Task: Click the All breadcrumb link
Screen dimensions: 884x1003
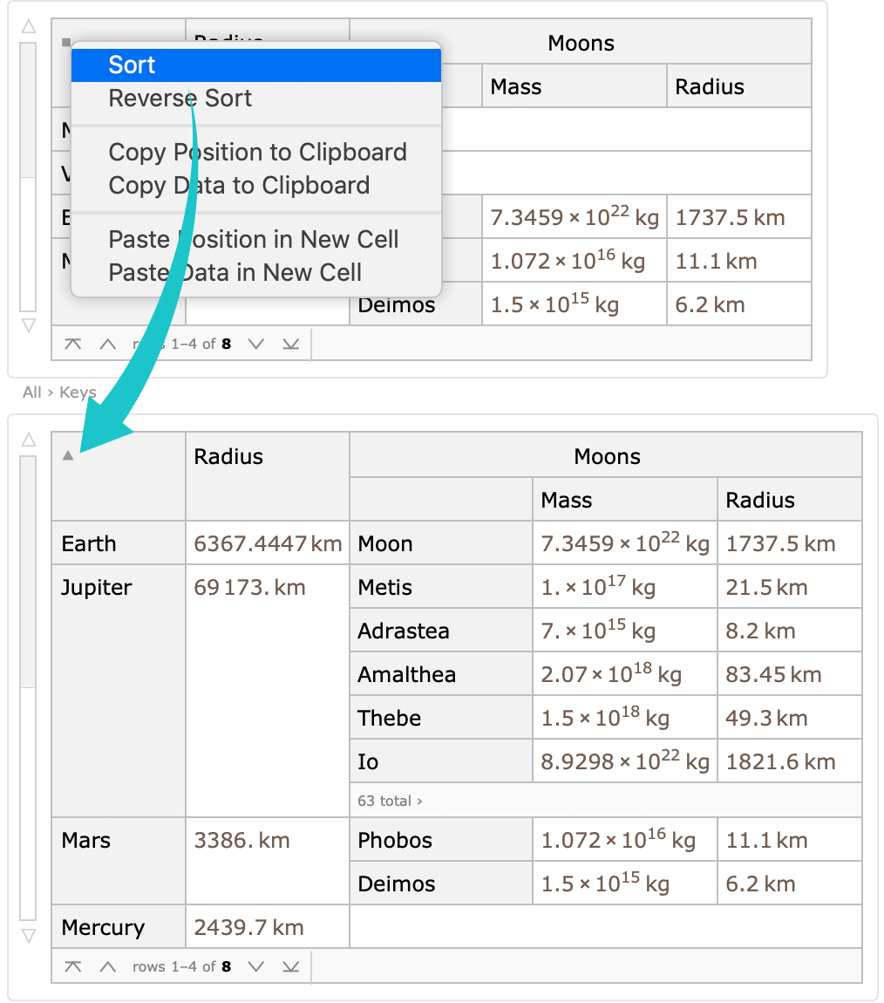Action: [32, 392]
